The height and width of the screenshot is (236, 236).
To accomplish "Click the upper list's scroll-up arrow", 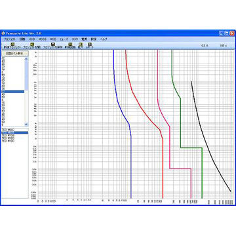I will [x=26, y=59].
